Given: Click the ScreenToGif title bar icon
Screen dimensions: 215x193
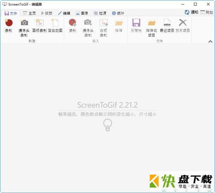Looking at the screenshot, I should (5, 4).
